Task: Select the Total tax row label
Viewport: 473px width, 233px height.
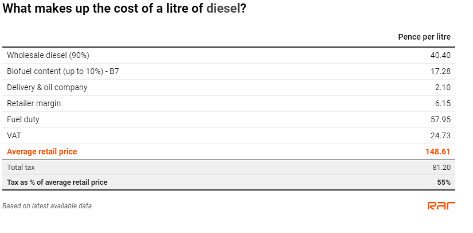Action: pyautogui.click(x=21, y=167)
